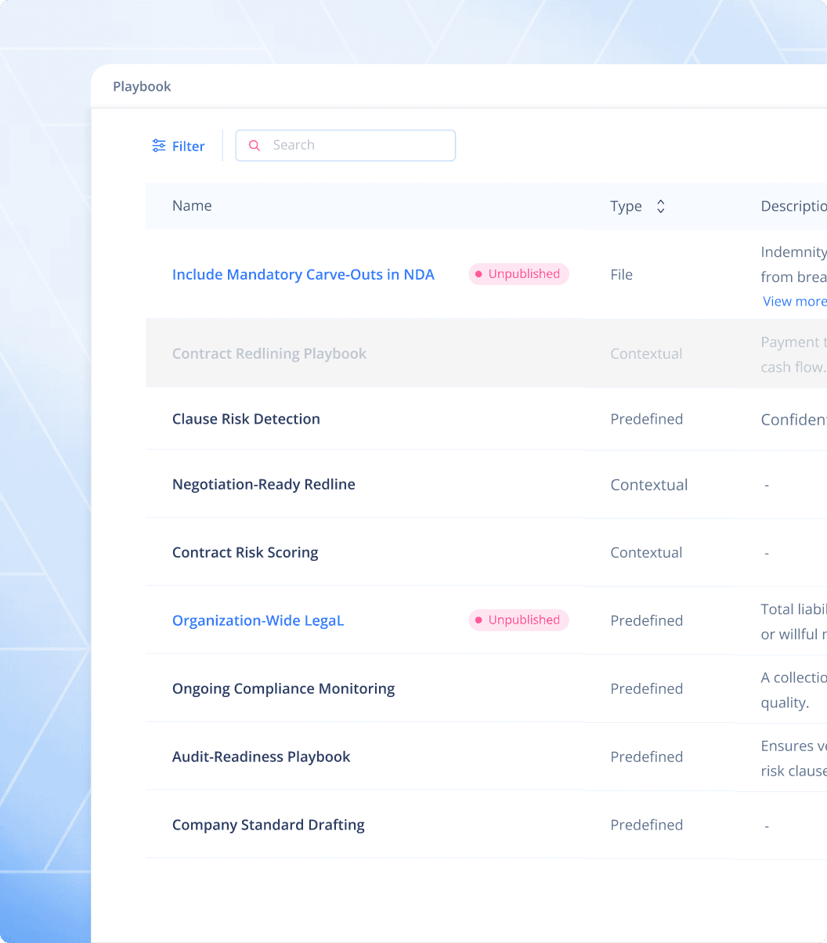
Task: Click Contextual type of Redlining Playbook
Action: point(646,353)
